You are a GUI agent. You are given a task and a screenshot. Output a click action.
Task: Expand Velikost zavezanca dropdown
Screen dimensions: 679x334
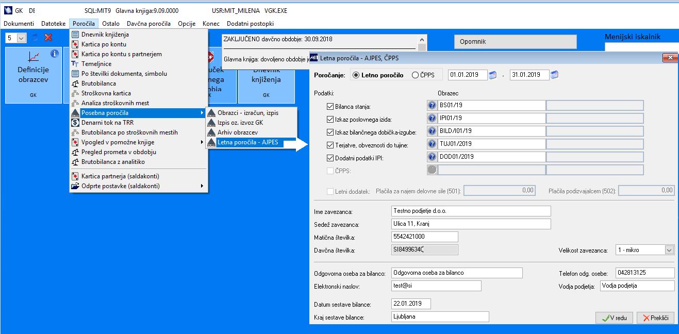point(669,250)
